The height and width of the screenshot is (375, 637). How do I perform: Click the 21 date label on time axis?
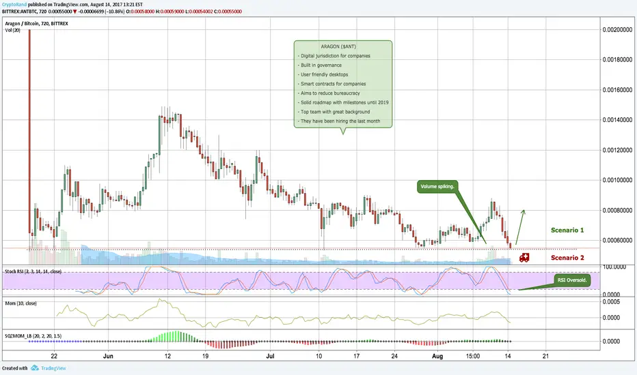(545, 356)
